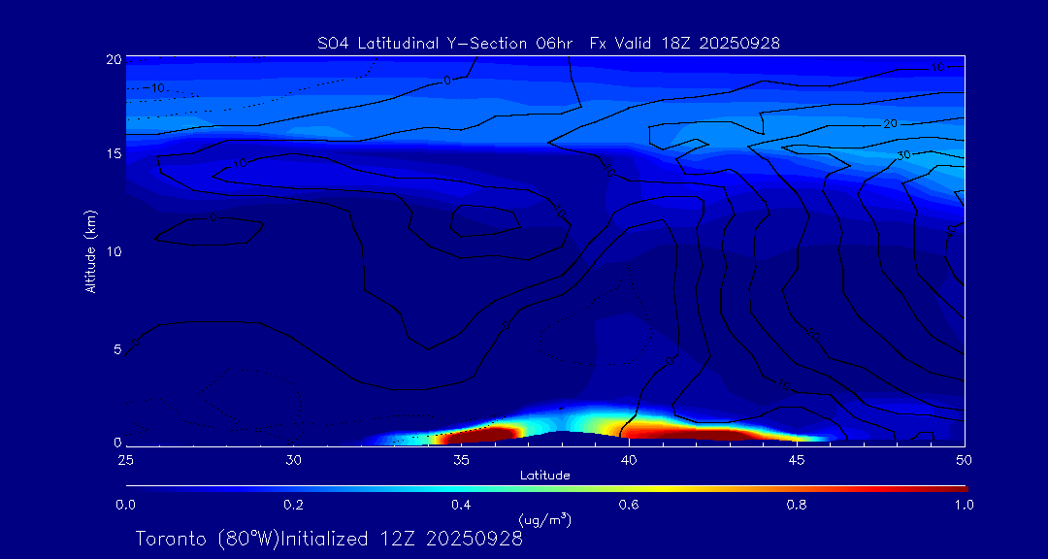
Task: Click the 'Altitude (km)' axis label
Action: point(90,250)
